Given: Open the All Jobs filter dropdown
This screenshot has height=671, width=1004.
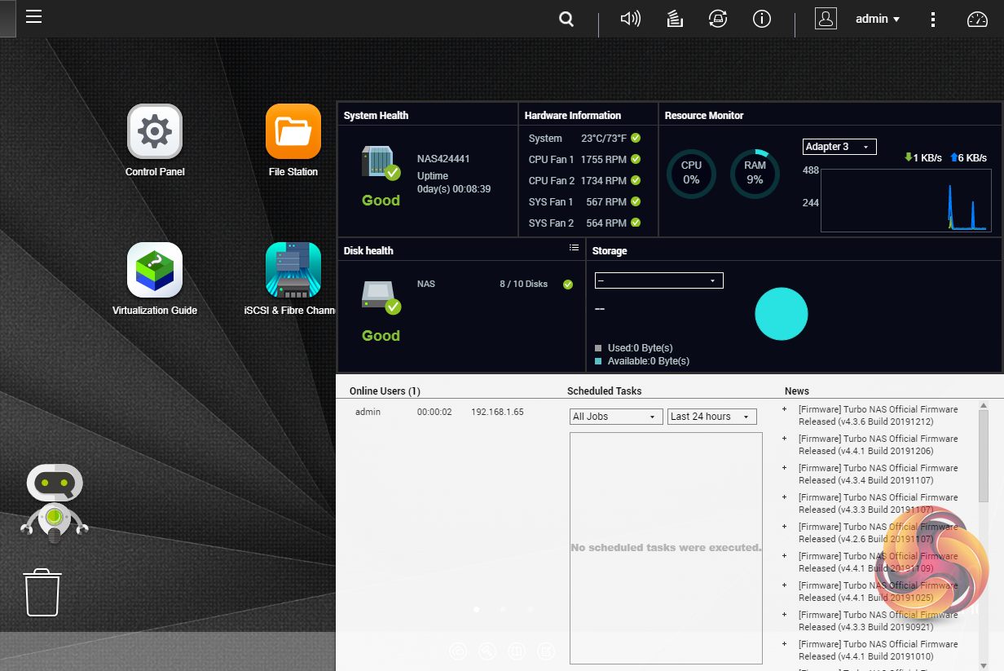Looking at the screenshot, I should (x=614, y=417).
